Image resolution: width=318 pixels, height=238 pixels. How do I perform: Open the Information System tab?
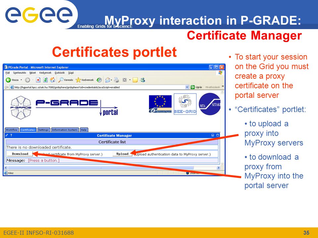click(65, 130)
